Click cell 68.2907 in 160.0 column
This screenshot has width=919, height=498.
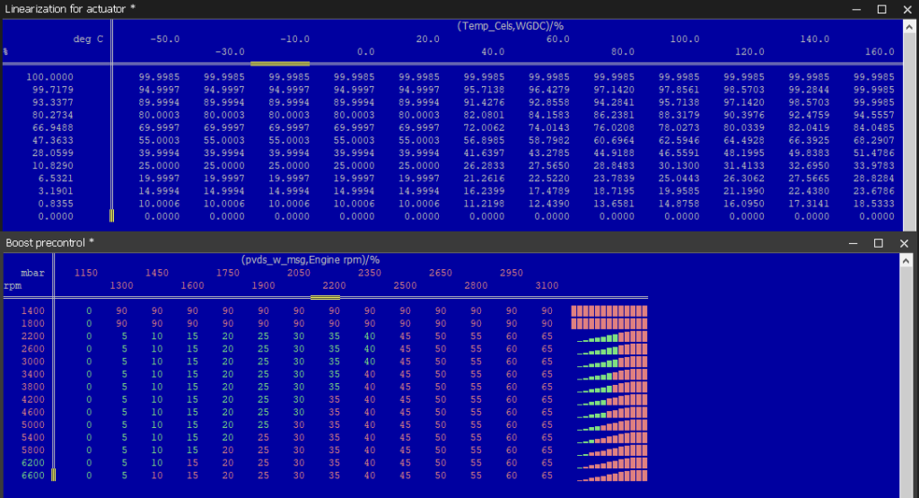(x=874, y=141)
